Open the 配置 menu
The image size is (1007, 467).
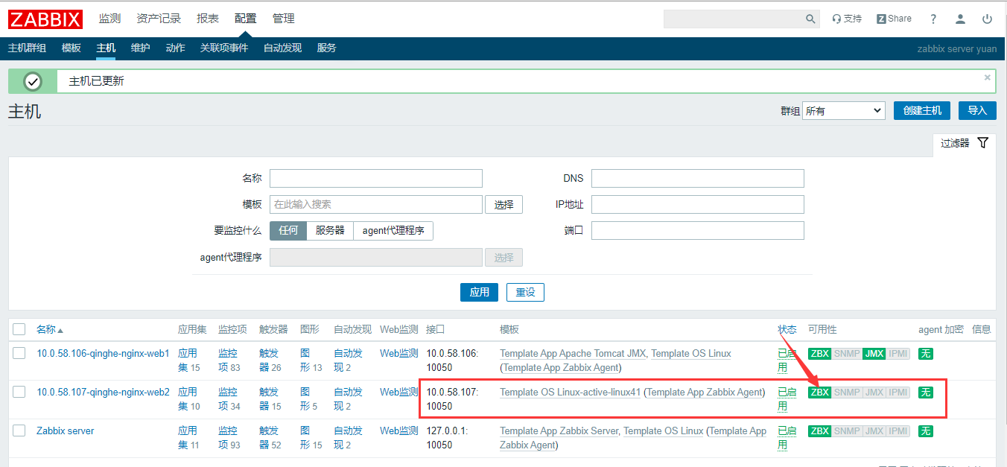coord(245,19)
